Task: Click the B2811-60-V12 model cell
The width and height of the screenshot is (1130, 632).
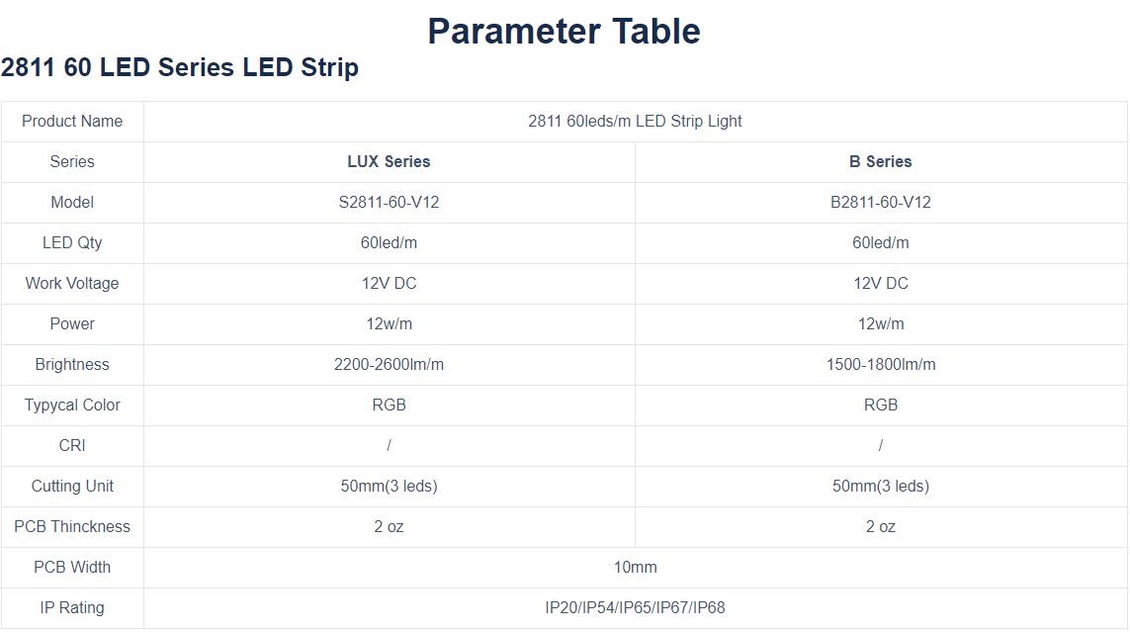Action: pyautogui.click(x=880, y=203)
